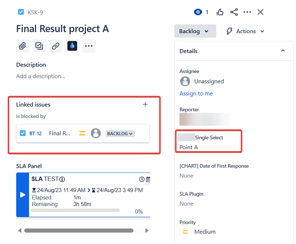Click the Assign to me link
Viewport: 296px width, 244px height.
pyautogui.click(x=196, y=94)
